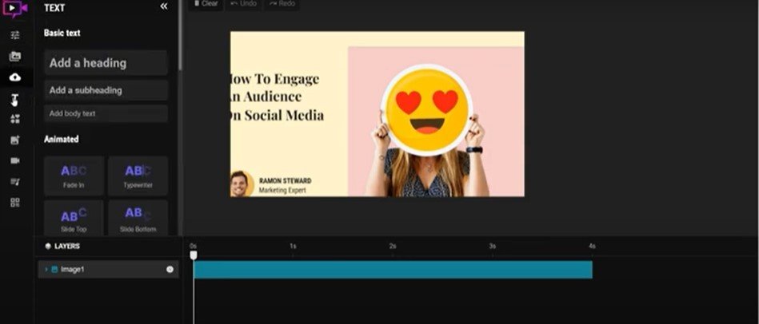Viewport: 759px width, 324px height.
Task: Click the 1s mark on timeline ruler
Action: [x=293, y=247]
